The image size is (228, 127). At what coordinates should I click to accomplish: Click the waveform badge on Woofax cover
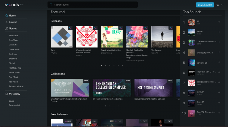[x=95, y=28]
